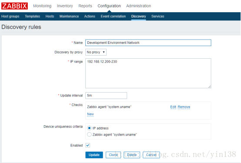The height and width of the screenshot is (163, 241).
Task: Go to Host groups section
Action: coord(10,16)
